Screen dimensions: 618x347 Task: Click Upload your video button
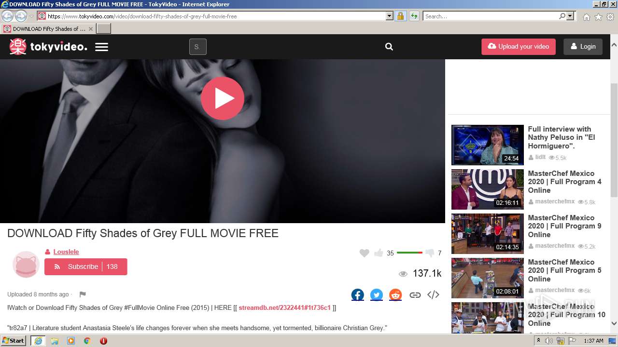click(x=519, y=47)
